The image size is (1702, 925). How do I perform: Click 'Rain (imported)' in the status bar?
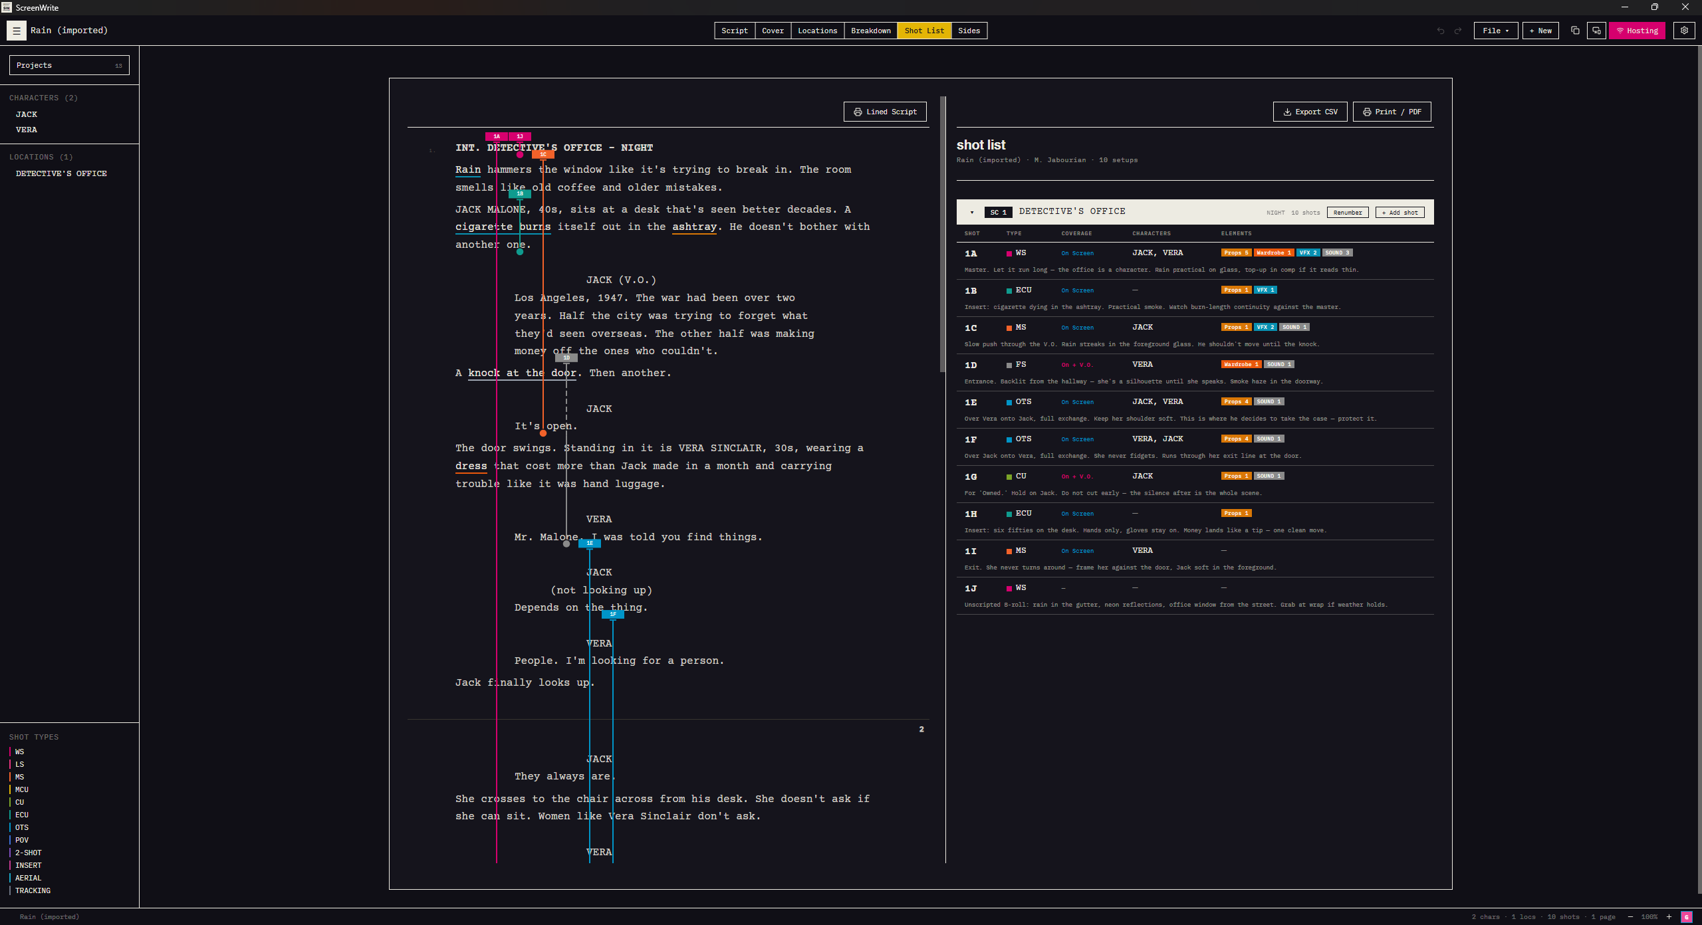(x=49, y=917)
